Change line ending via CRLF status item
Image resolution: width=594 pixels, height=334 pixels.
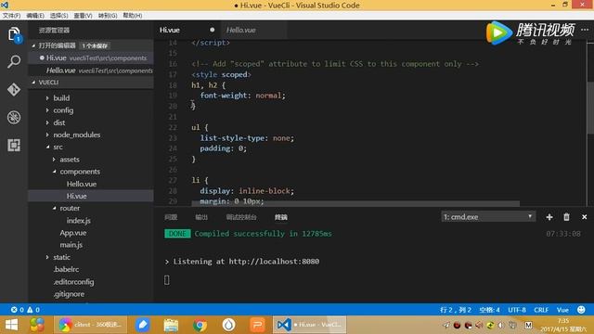pyautogui.click(x=541, y=310)
